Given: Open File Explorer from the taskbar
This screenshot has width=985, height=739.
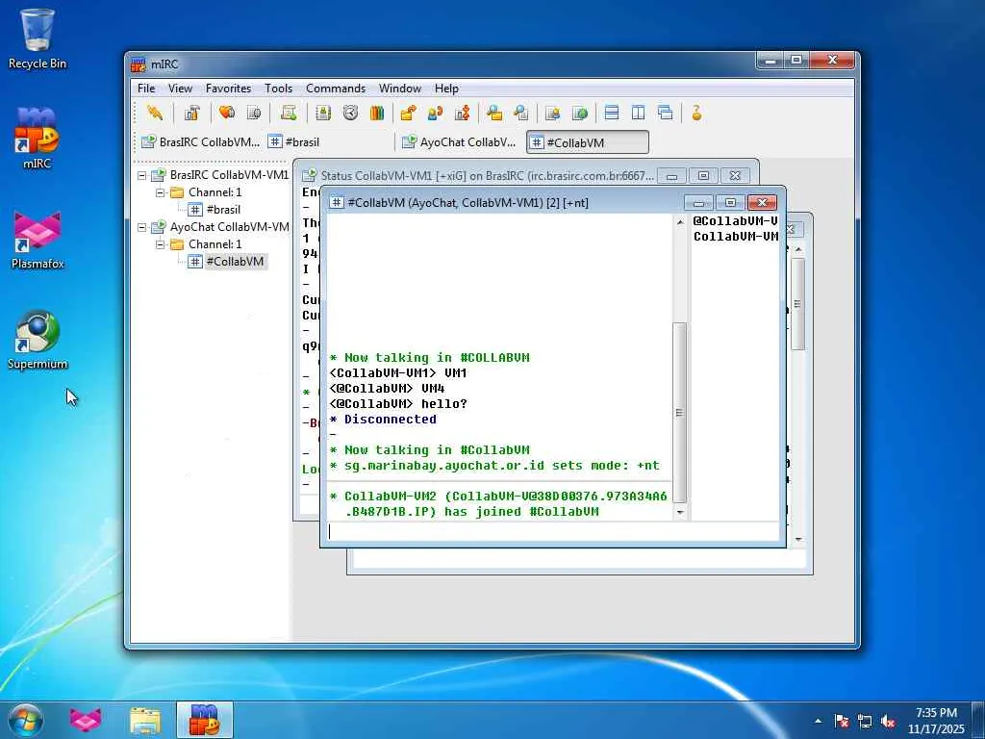Looking at the screenshot, I should (145, 720).
